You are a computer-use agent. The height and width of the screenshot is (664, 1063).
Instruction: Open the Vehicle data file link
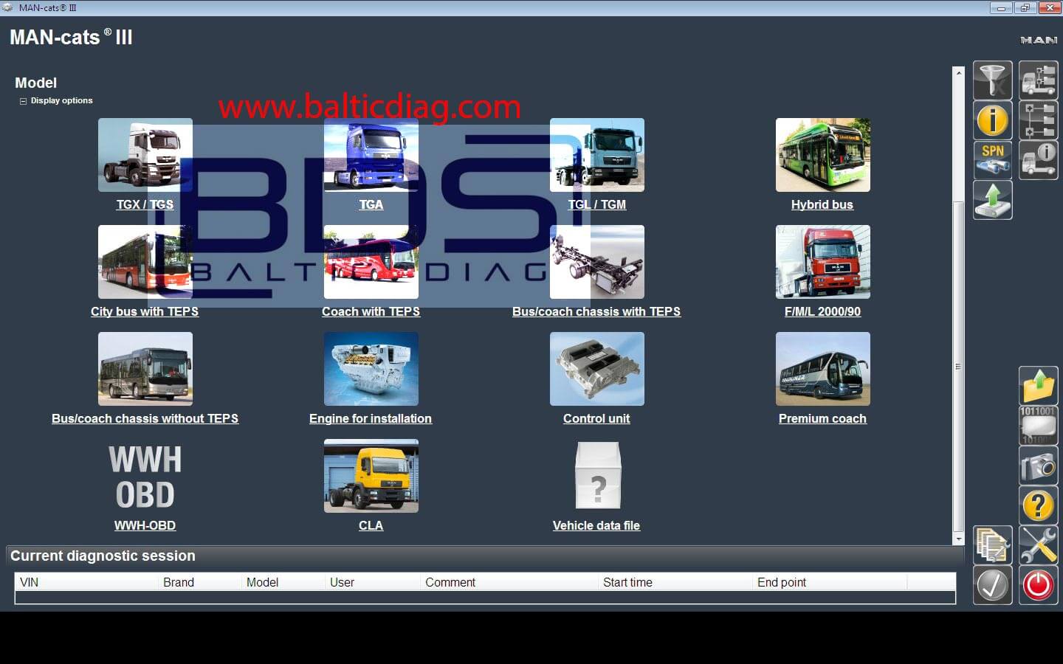[596, 525]
